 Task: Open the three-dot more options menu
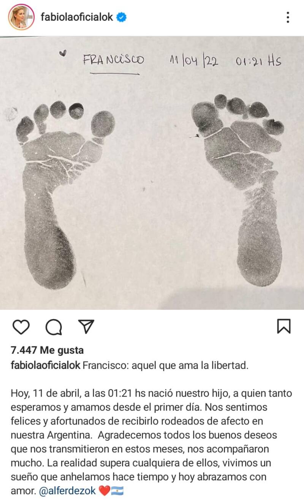point(288,17)
